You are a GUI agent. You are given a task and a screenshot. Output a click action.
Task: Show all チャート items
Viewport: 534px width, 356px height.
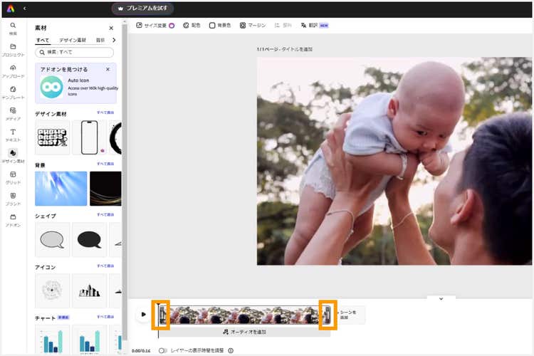[x=105, y=317]
